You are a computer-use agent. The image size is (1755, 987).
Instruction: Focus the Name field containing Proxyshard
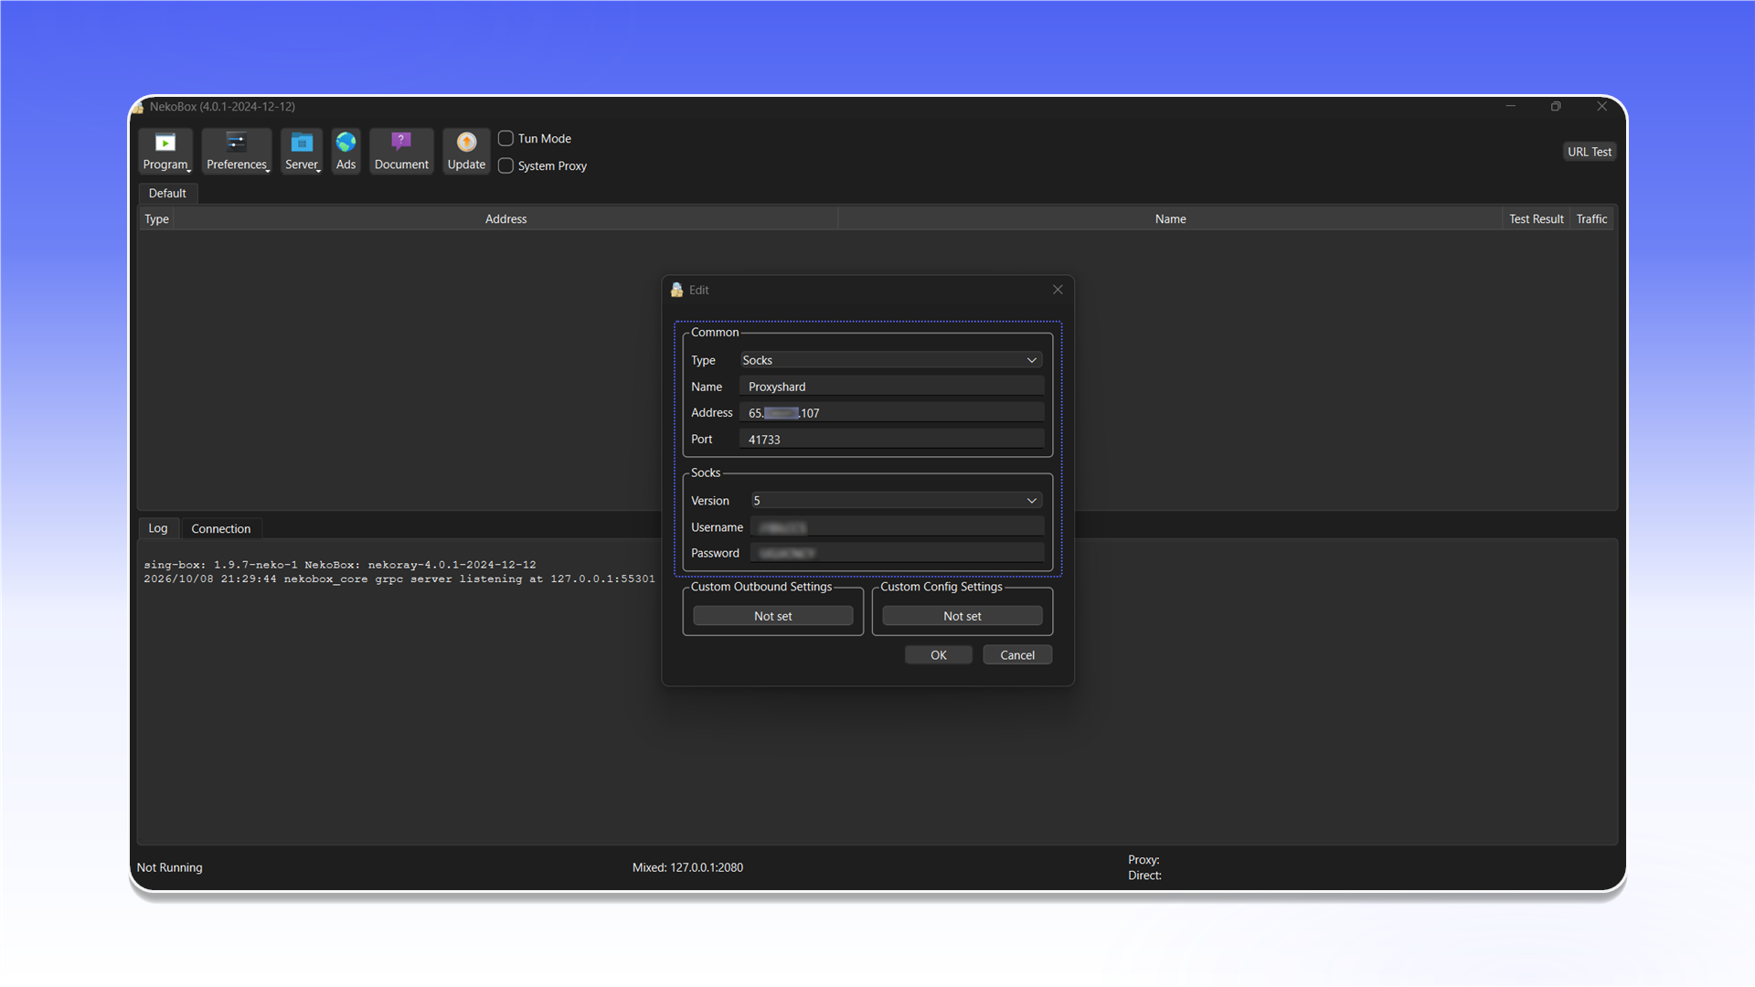coord(891,387)
